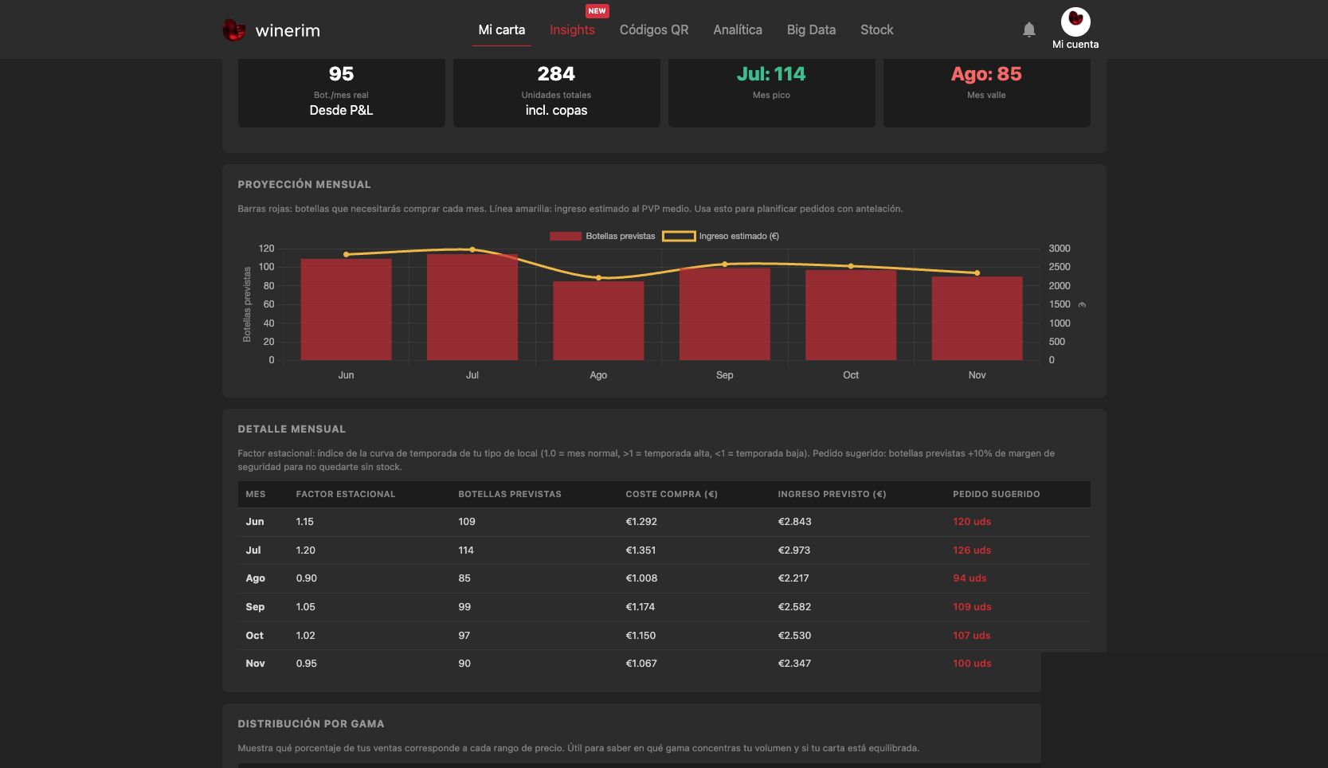1328x768 pixels.
Task: Open the Insights tab
Action: point(572,30)
